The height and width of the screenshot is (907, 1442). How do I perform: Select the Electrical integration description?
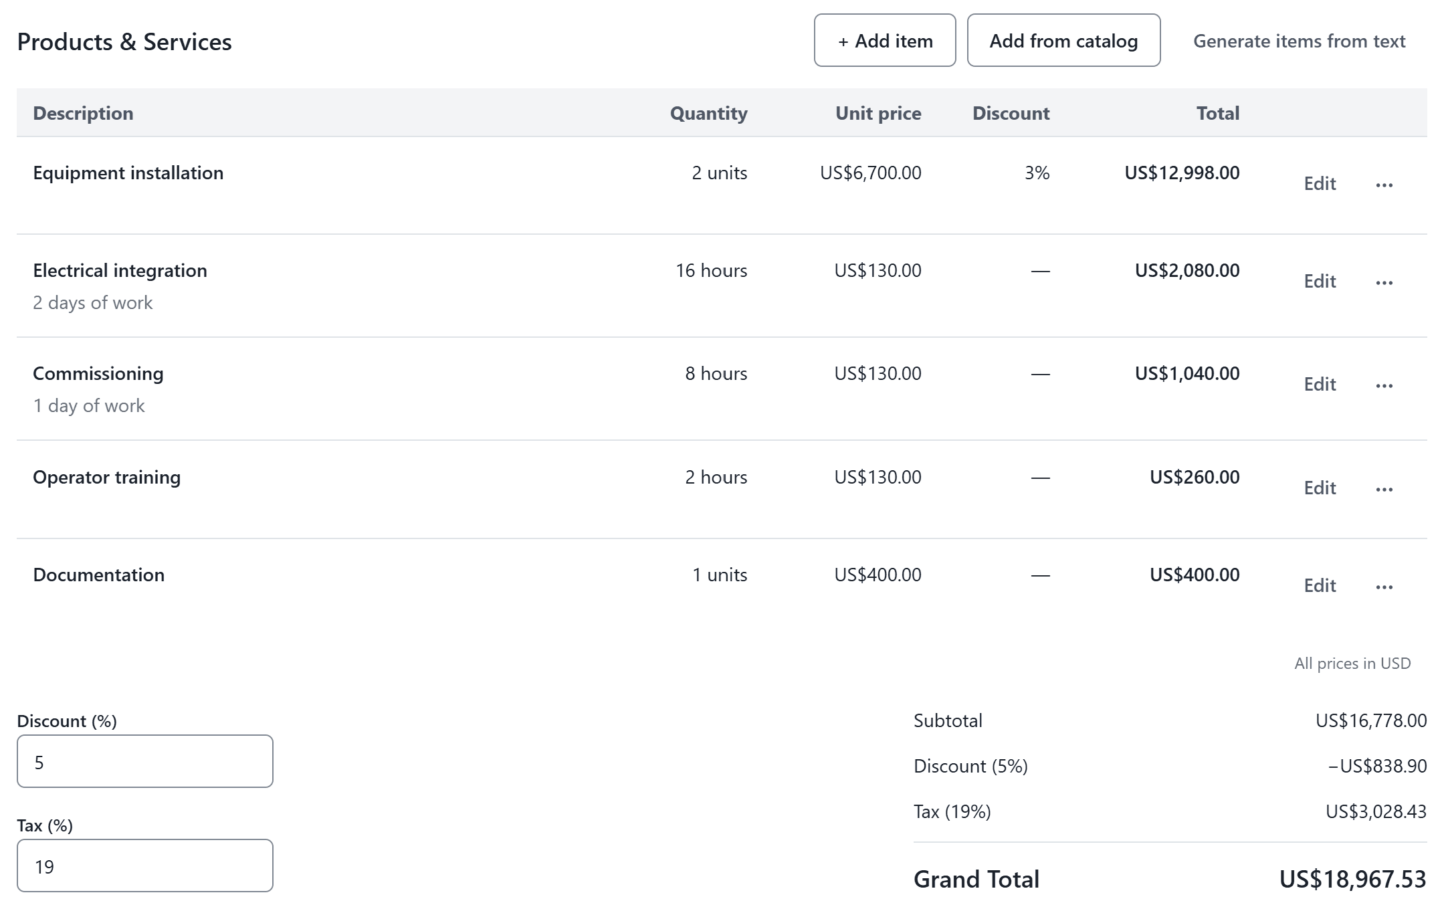point(120,271)
